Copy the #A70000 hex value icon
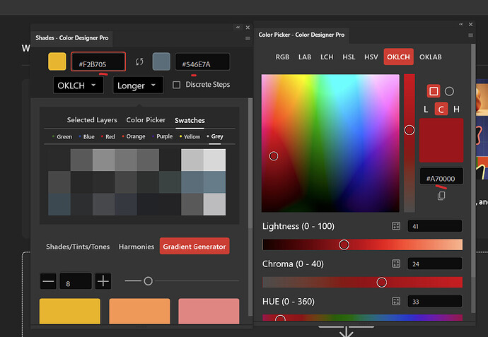The height and width of the screenshot is (337, 488). 441,196
